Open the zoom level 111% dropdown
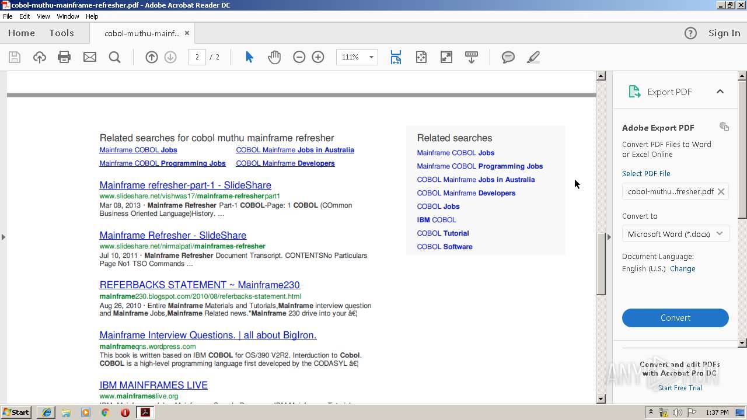This screenshot has width=747, height=420. click(x=371, y=57)
